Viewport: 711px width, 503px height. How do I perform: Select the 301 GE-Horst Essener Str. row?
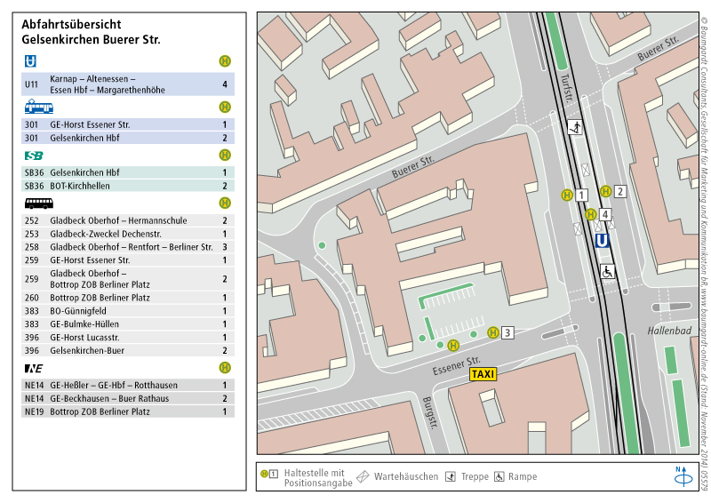(x=128, y=124)
